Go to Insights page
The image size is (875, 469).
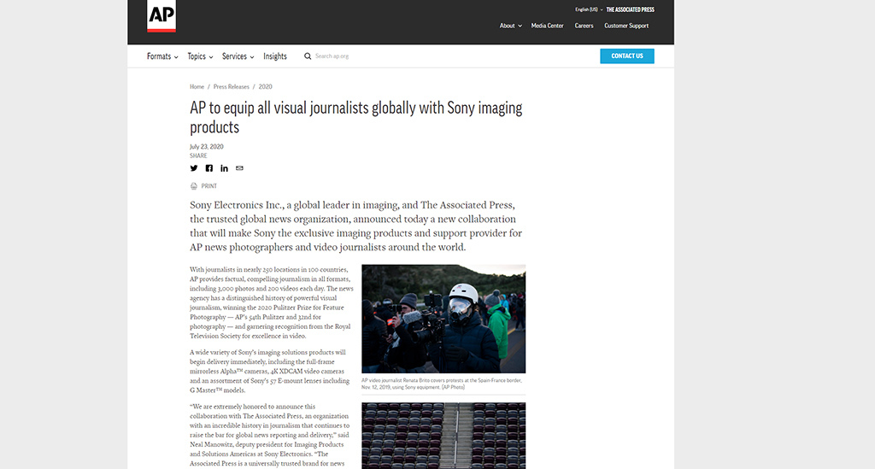coord(275,56)
